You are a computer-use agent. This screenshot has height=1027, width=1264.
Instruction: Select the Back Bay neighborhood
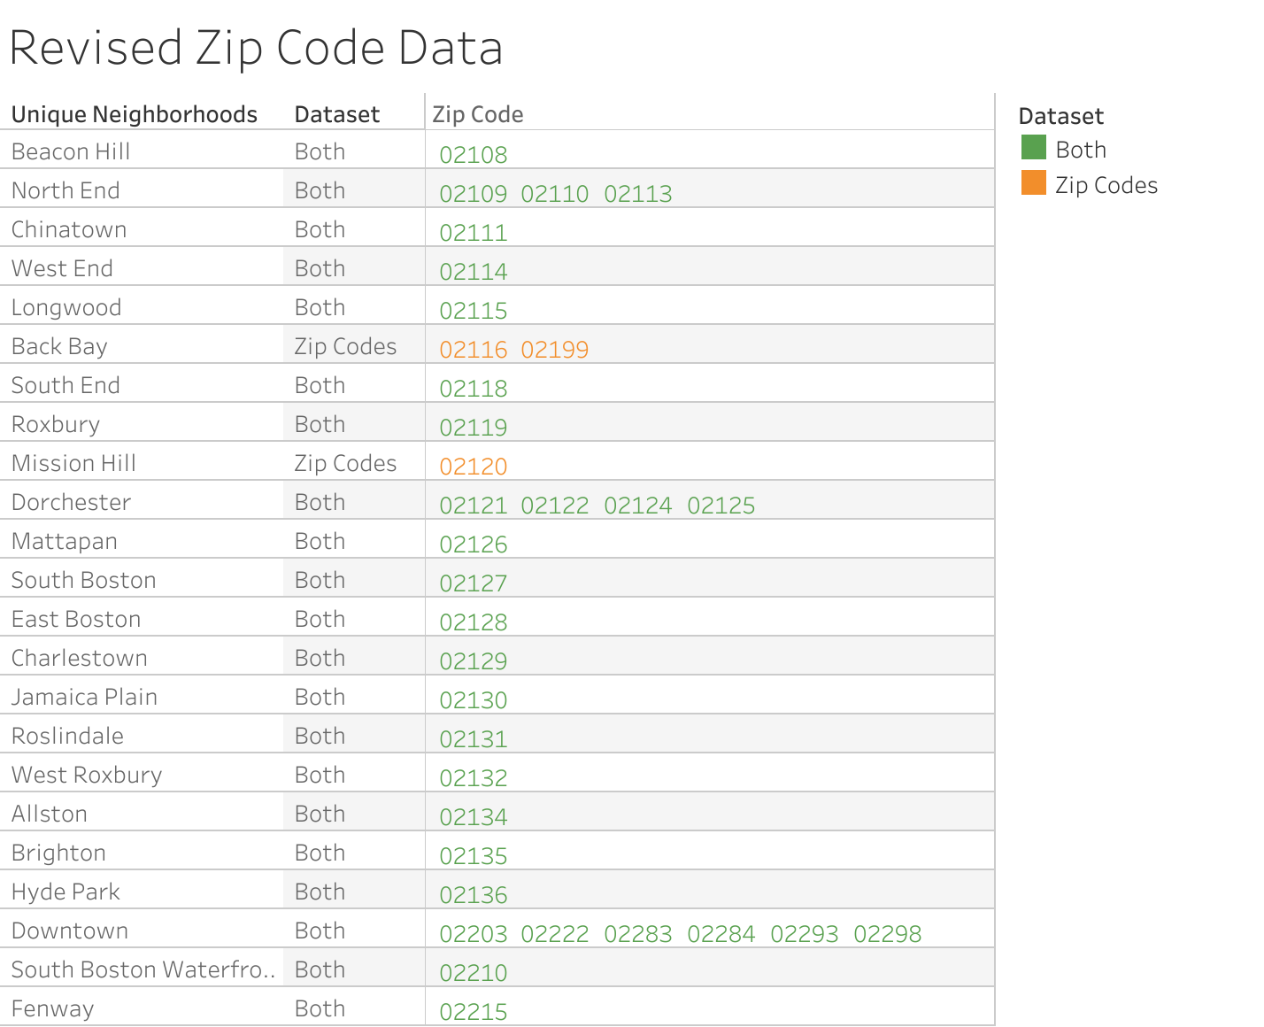pos(59,346)
